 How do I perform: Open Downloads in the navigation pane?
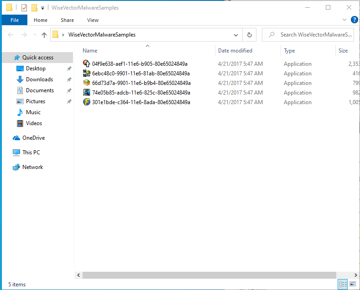point(39,79)
